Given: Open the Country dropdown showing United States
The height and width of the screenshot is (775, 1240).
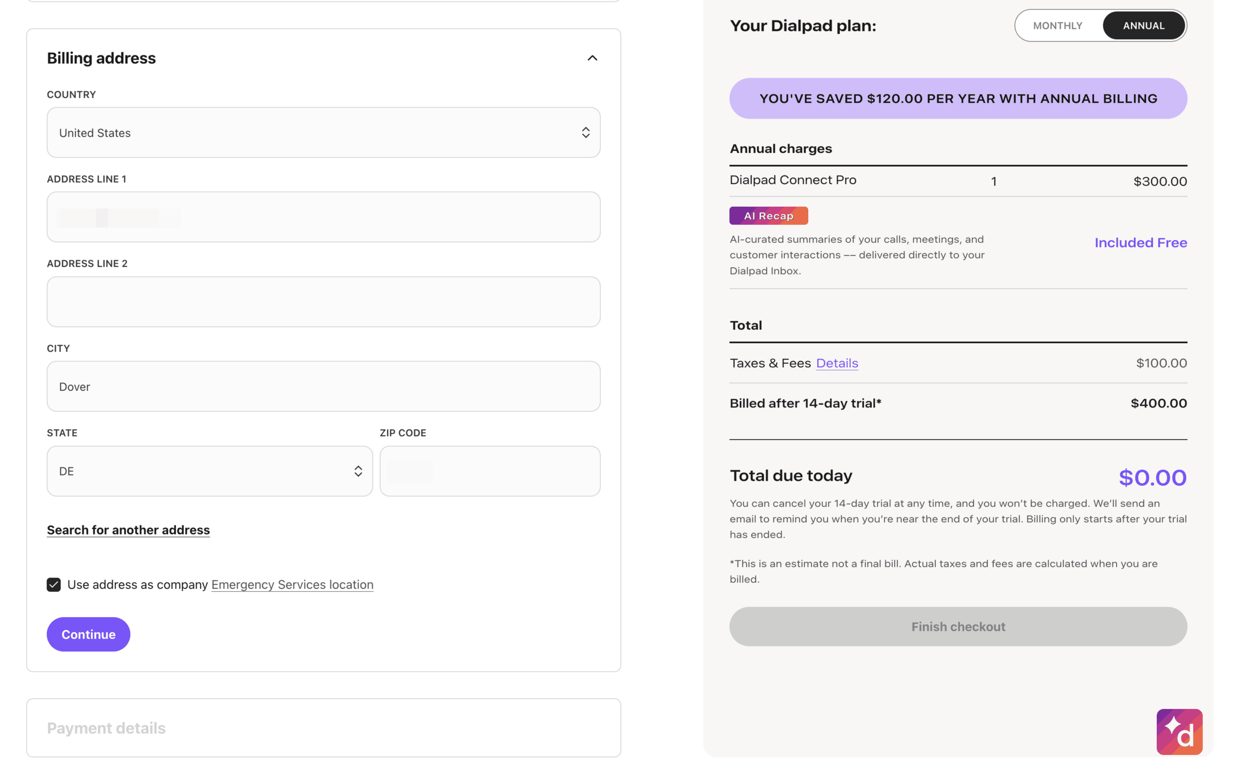Looking at the screenshot, I should pos(308,133).
